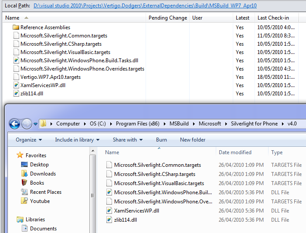Viewport: 306px width, 233px height.
Task: Sort Explorer files by Name column
Action: (112, 152)
